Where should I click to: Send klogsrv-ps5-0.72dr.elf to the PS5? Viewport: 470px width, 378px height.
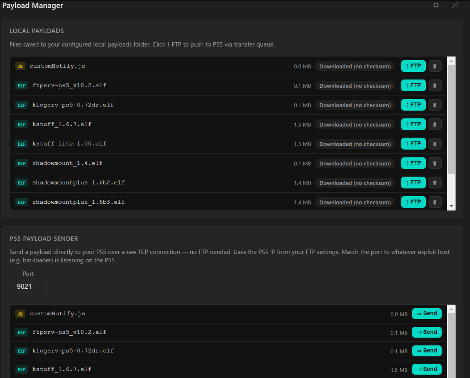pos(427,351)
